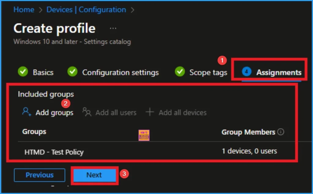Viewport: 313px width, 194px height.
Task: Click the HTMD logo thumbnail
Action: (144, 135)
